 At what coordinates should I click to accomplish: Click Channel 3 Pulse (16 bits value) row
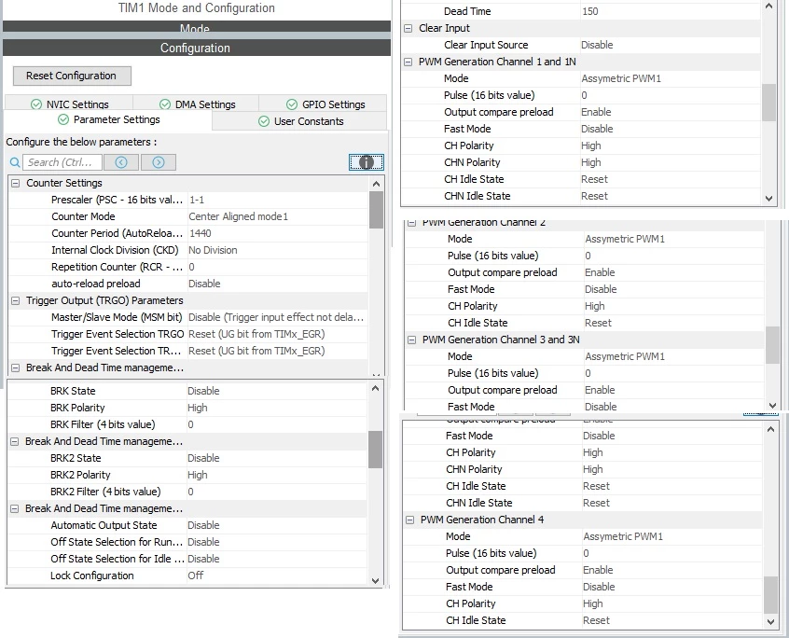pos(585,373)
